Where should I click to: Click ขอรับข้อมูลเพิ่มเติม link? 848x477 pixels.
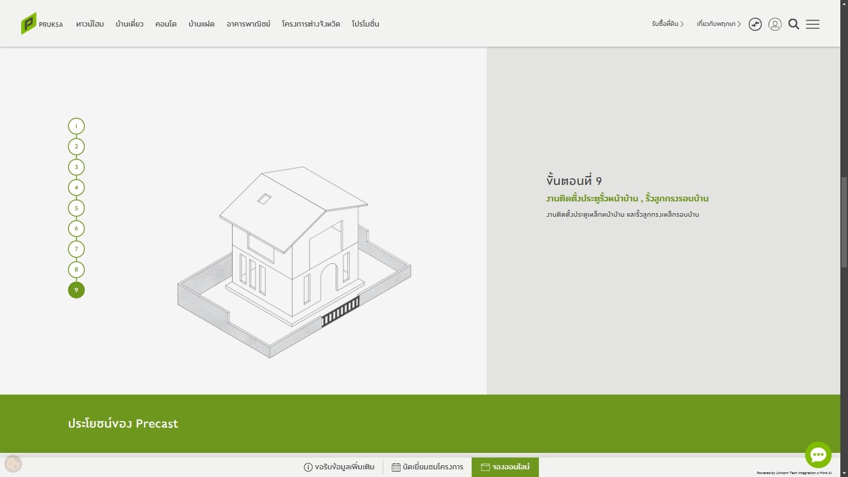pos(339,467)
